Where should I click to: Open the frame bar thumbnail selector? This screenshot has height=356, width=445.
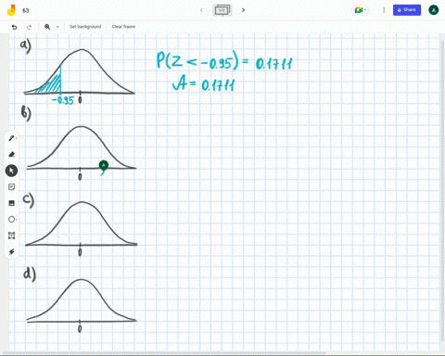point(222,10)
